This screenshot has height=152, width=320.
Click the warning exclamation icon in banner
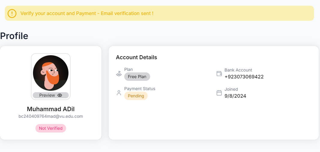tap(12, 14)
